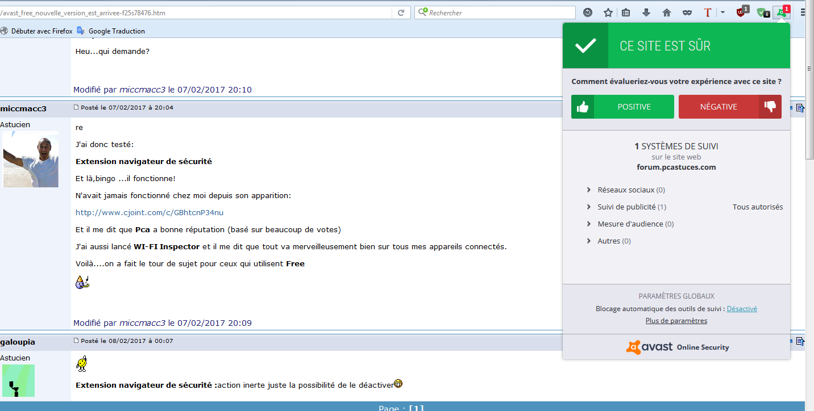This screenshot has height=411, width=814.
Task: Click page number [1] in pagination bar
Action: (x=417, y=408)
